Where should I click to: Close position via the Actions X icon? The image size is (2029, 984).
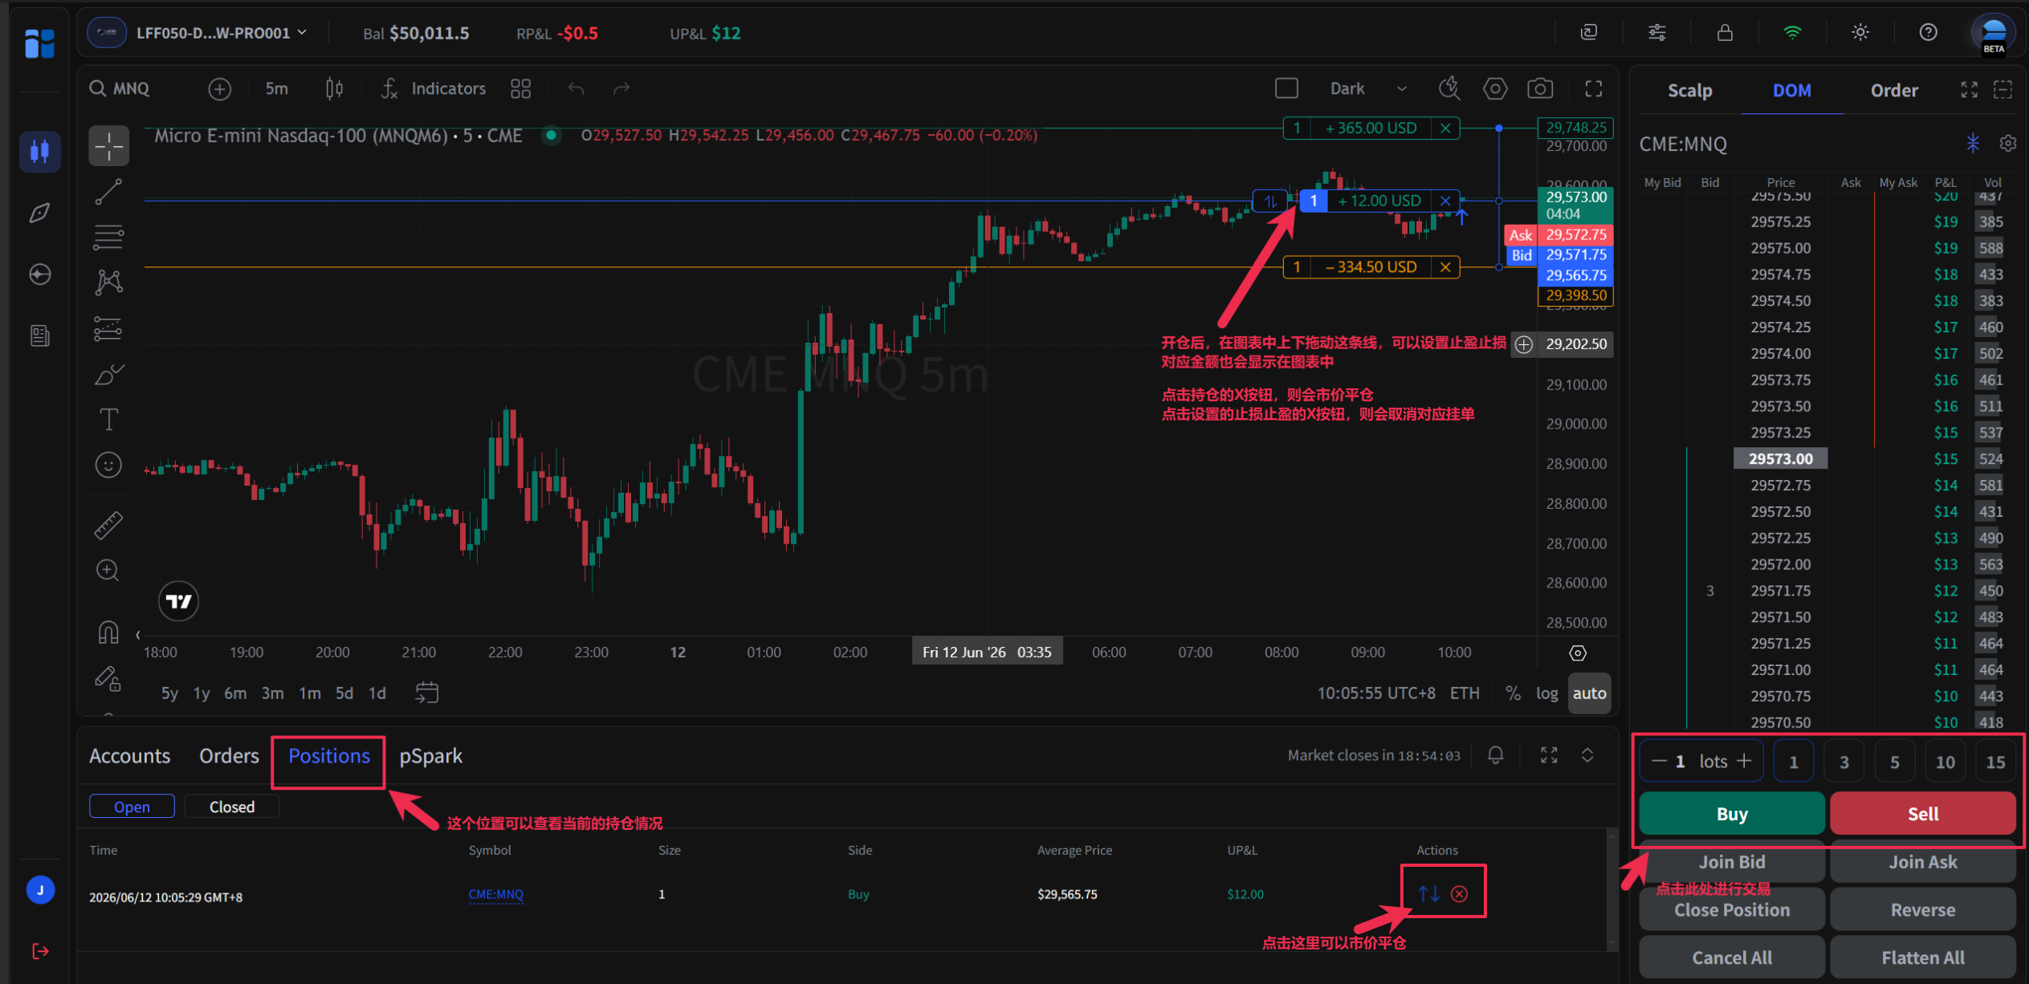point(1460,894)
